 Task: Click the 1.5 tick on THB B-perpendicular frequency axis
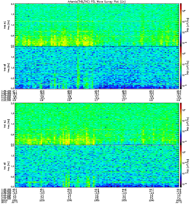(12, 14)
